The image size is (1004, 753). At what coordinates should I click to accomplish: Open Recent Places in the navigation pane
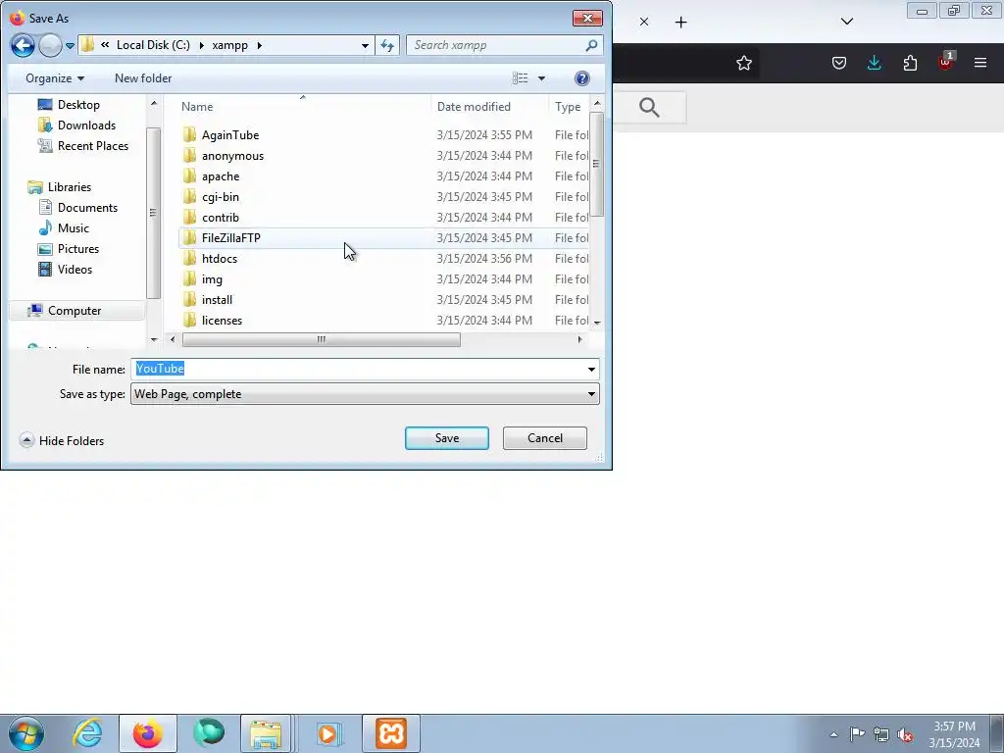coord(83,145)
